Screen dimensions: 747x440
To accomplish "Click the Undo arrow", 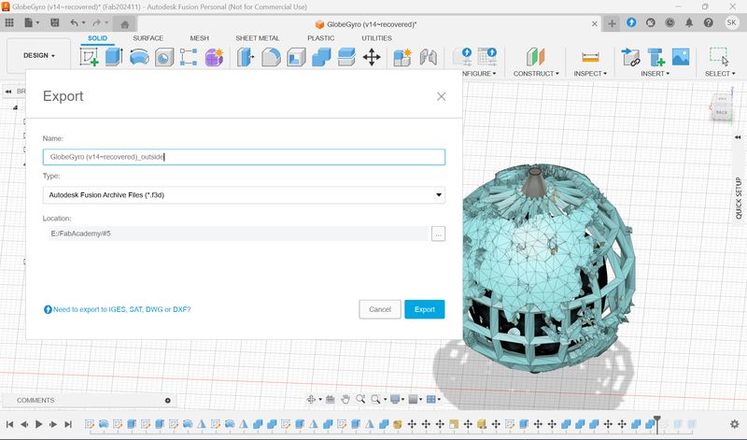I will click(74, 22).
